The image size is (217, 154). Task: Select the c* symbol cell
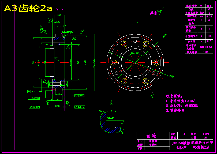click(x=201, y=16)
